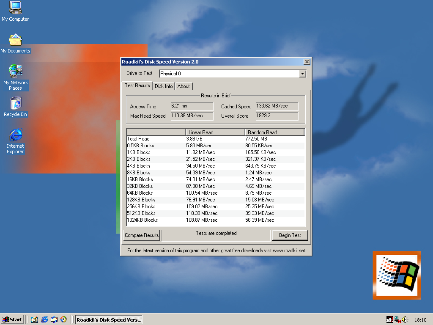Click the Tests are completed status box
The height and width of the screenshot is (325, 433).
tap(216, 235)
